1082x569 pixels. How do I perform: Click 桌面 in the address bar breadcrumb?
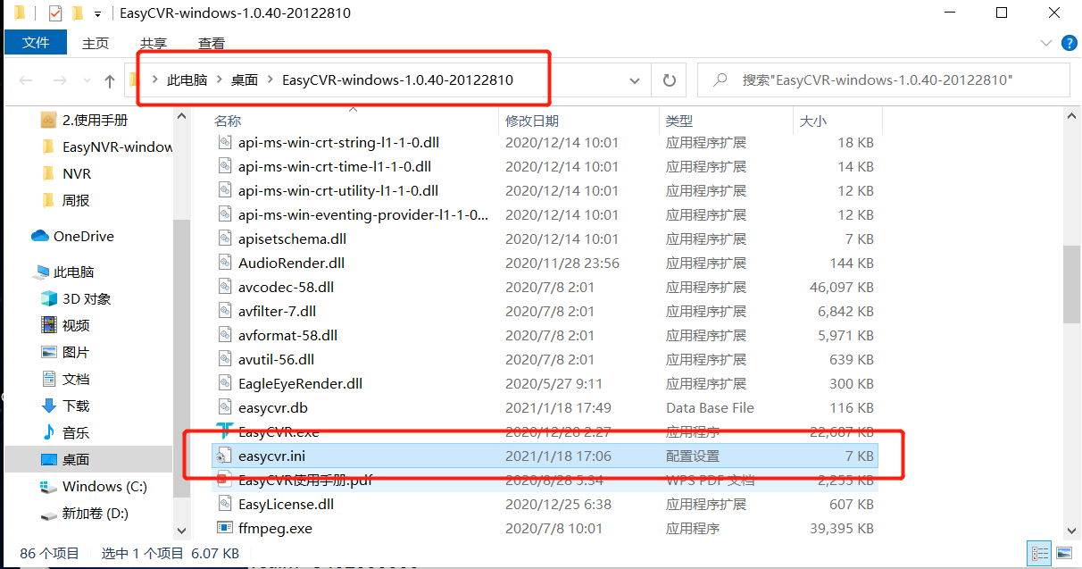point(245,80)
